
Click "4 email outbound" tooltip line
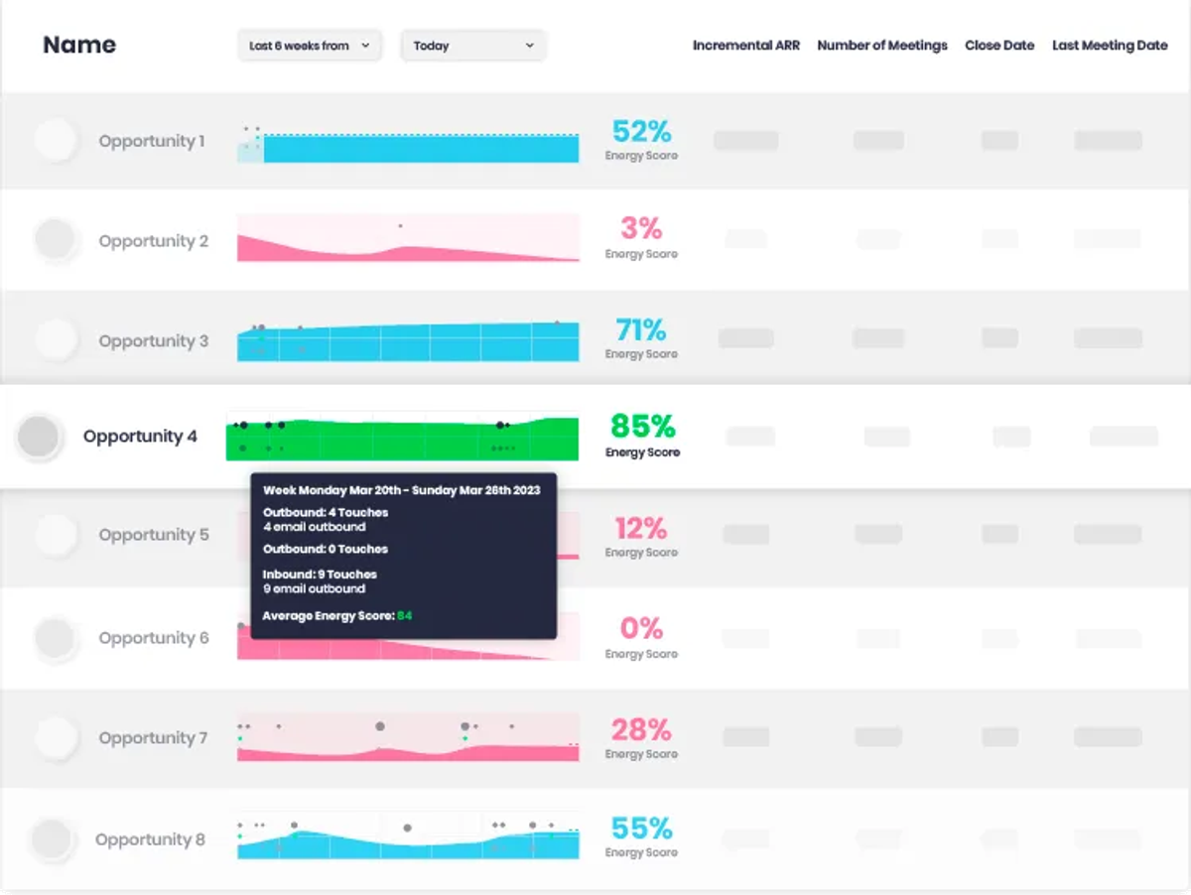315,527
